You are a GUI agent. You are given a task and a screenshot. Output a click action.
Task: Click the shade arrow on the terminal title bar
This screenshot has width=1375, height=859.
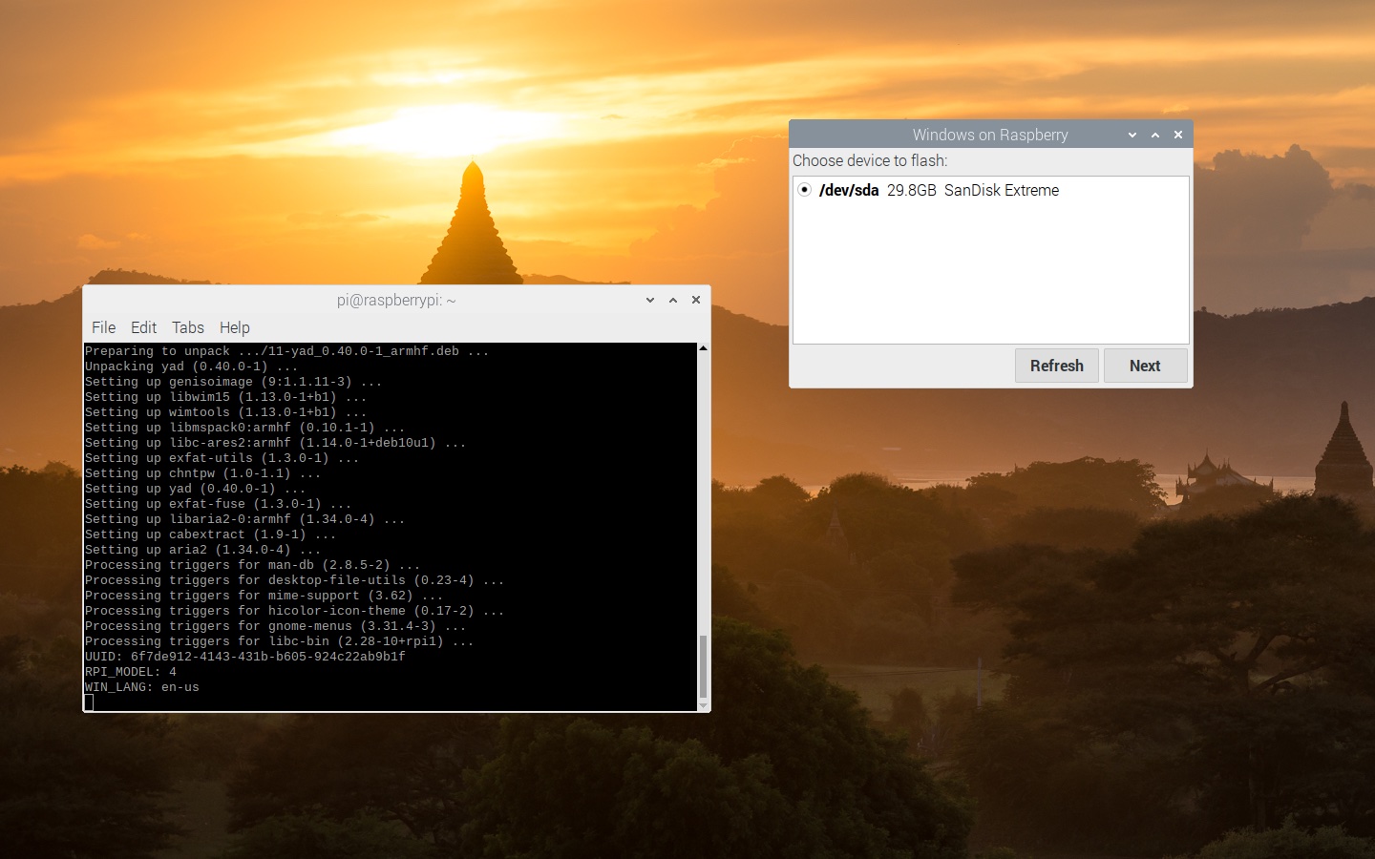pos(673,300)
